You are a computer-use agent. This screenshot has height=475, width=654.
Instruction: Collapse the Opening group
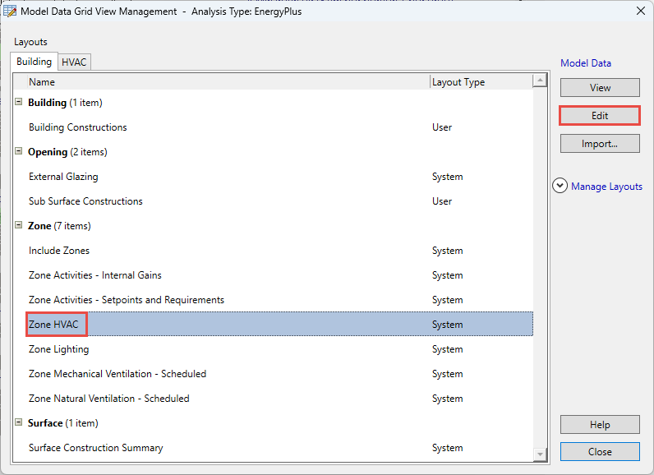(x=19, y=152)
